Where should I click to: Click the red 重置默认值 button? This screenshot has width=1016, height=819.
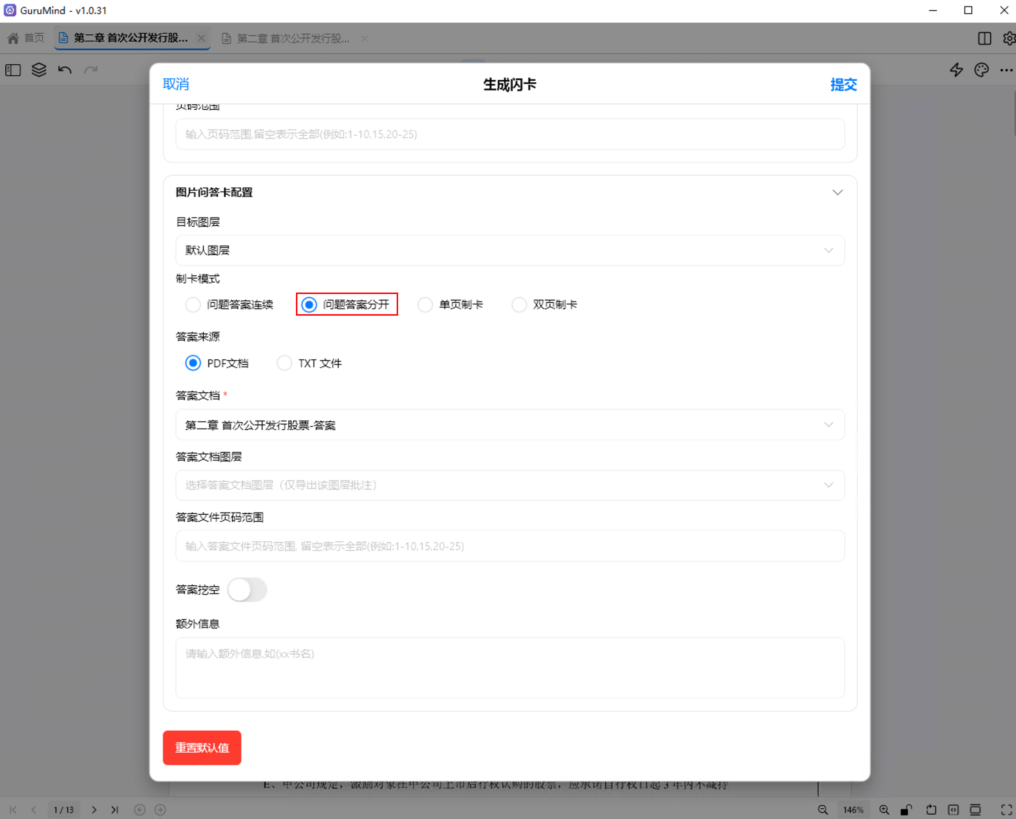click(202, 748)
